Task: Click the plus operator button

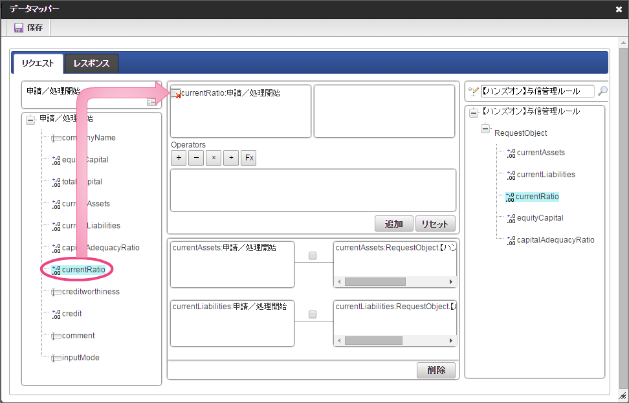Action: pos(179,158)
